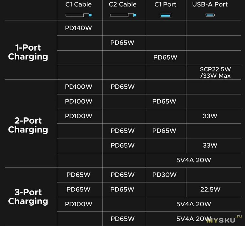Viewport: 245px width, 226px height.
Task: Click the PD140W cell
Action: coord(79,28)
